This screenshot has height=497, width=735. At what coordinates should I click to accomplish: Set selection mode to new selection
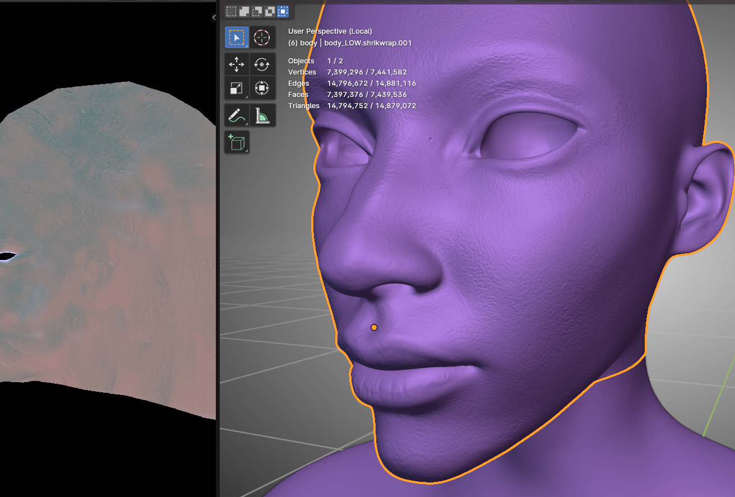click(x=231, y=11)
